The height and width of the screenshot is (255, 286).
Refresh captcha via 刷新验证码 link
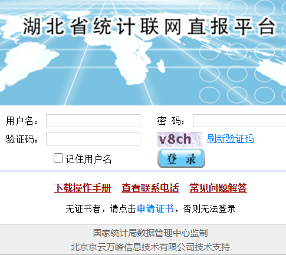pyautogui.click(x=230, y=138)
